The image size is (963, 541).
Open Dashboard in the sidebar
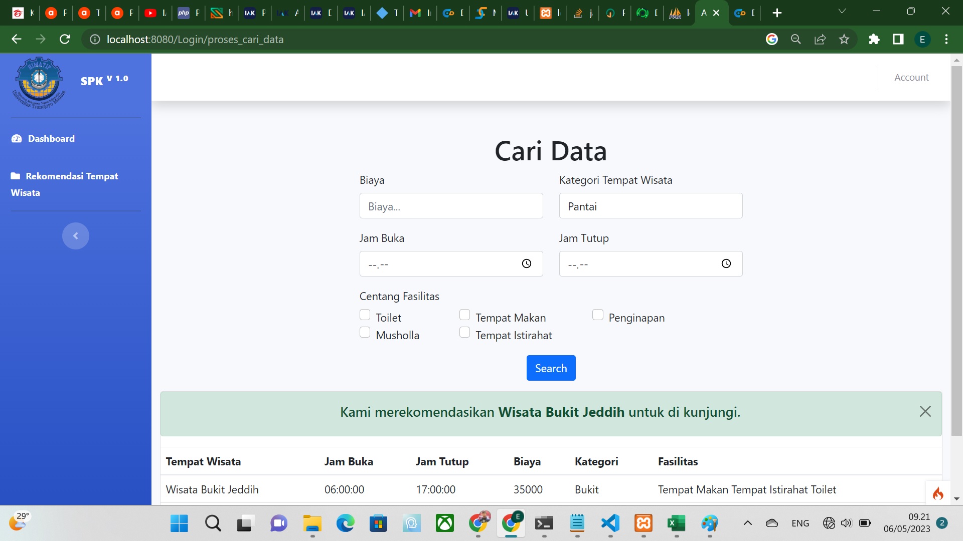(51, 138)
